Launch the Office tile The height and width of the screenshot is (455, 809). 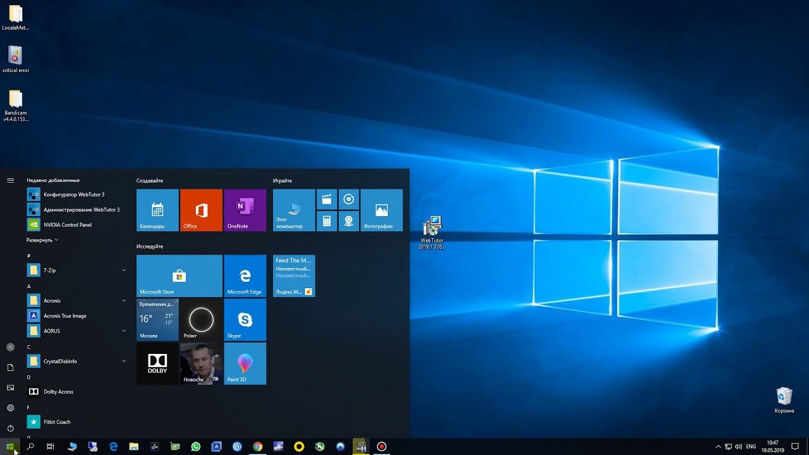tap(201, 210)
